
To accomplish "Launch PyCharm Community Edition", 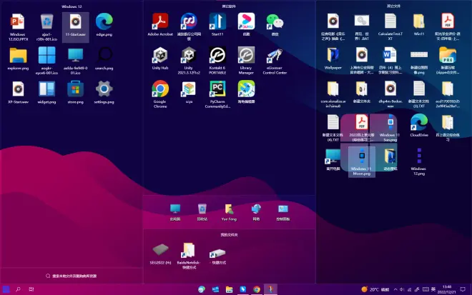I will pos(217,94).
